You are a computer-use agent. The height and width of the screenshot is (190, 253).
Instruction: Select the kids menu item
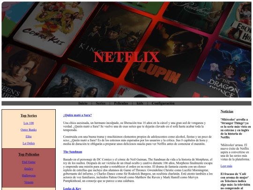(x=140, y=103)
